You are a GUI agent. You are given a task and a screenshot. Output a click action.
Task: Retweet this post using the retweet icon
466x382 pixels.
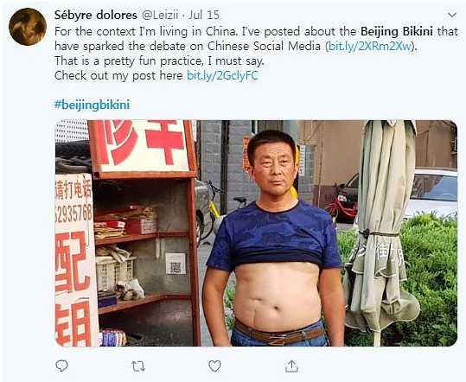click(x=138, y=366)
